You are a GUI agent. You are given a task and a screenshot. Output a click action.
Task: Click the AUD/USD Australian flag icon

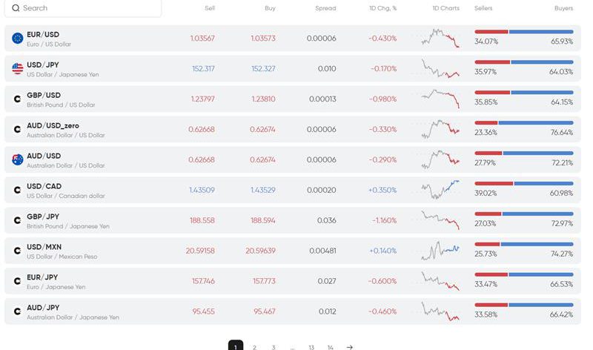click(x=17, y=159)
